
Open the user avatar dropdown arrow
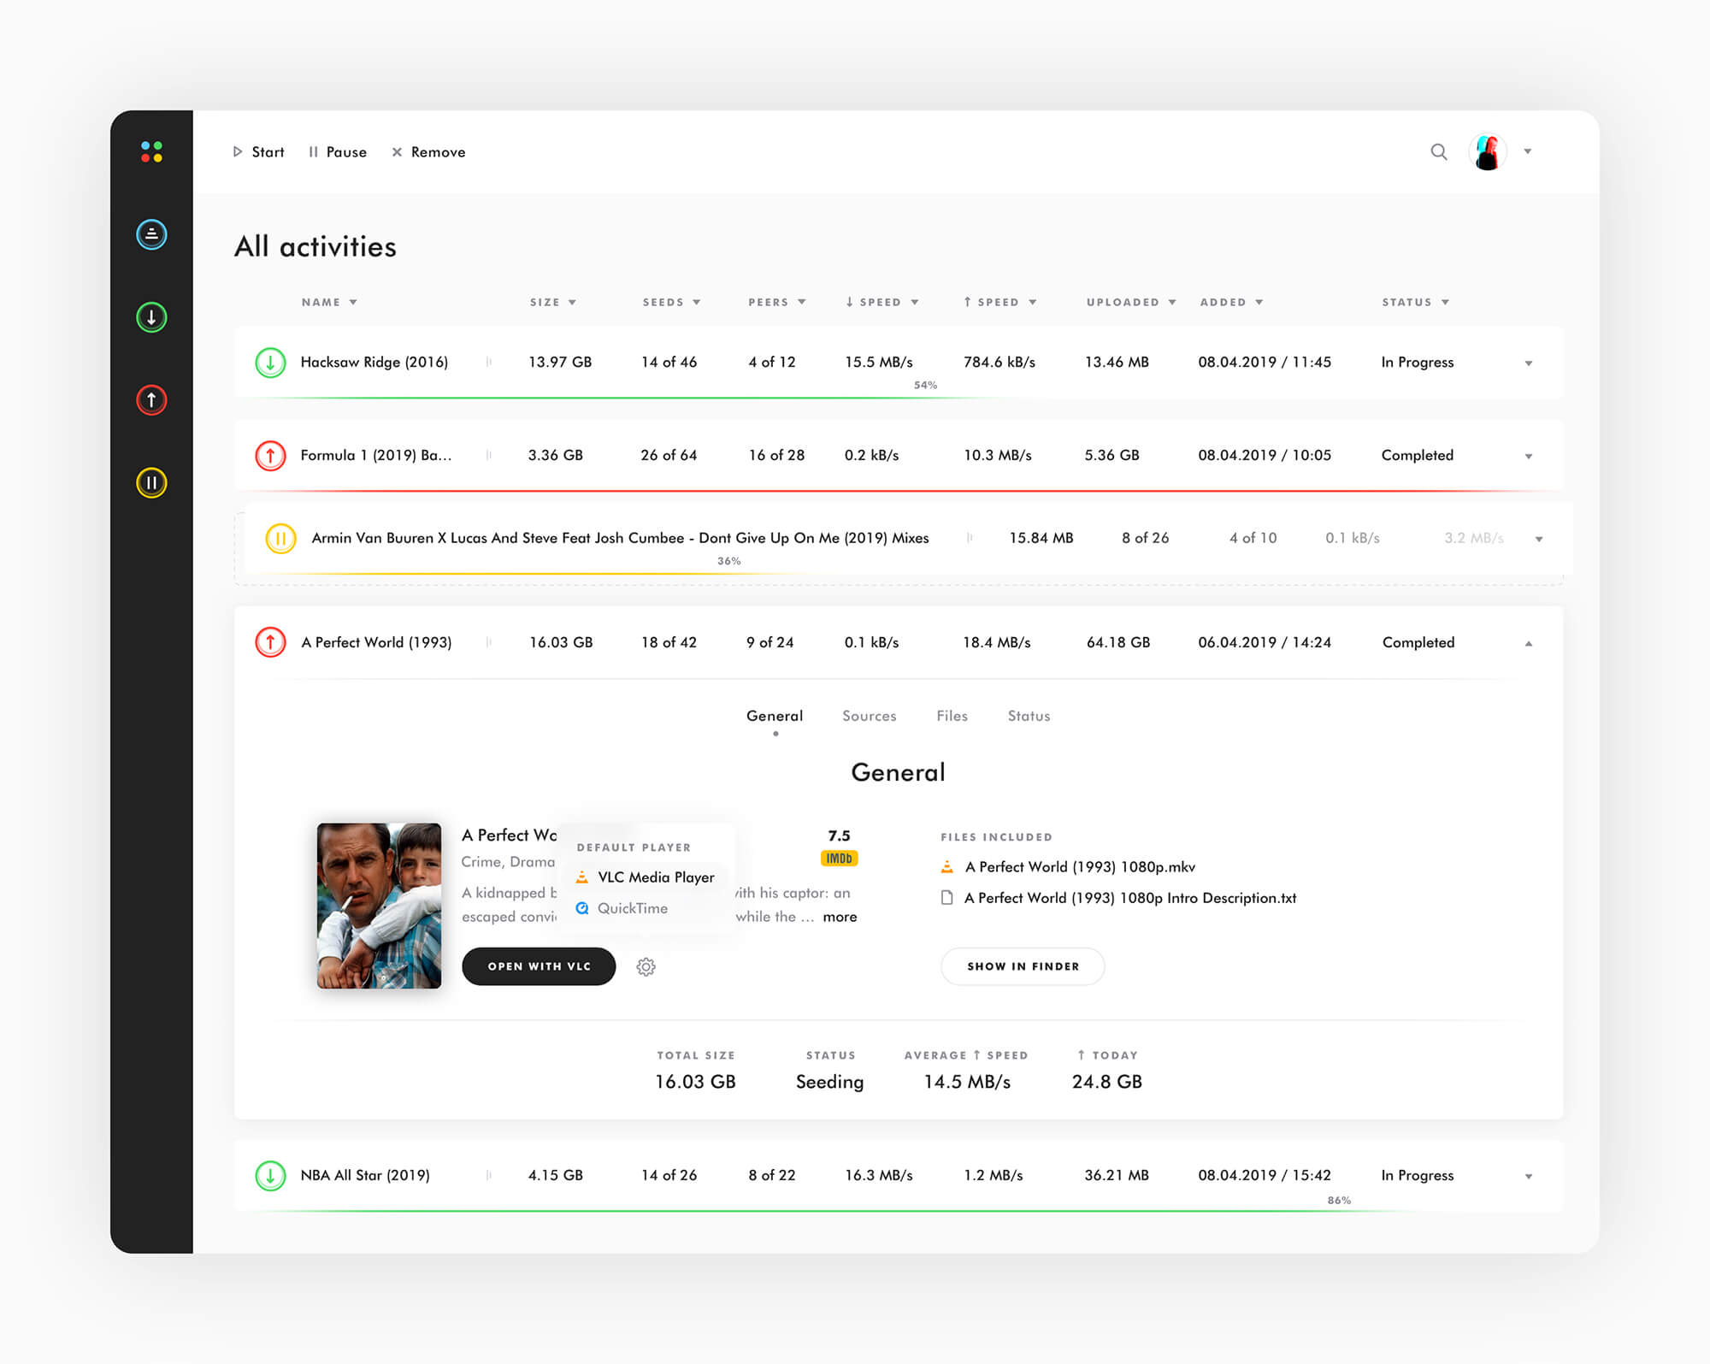(1528, 152)
